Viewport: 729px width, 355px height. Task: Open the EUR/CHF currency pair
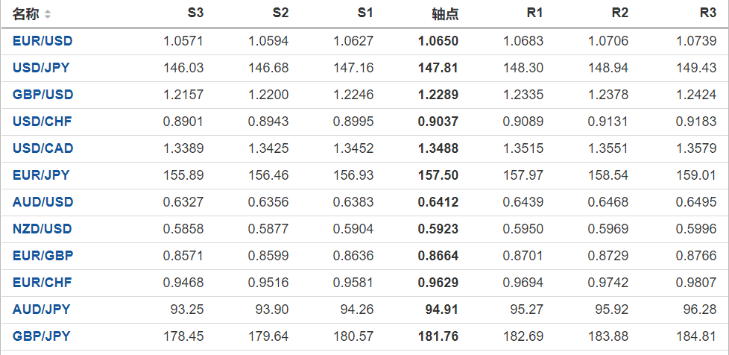[x=42, y=283]
